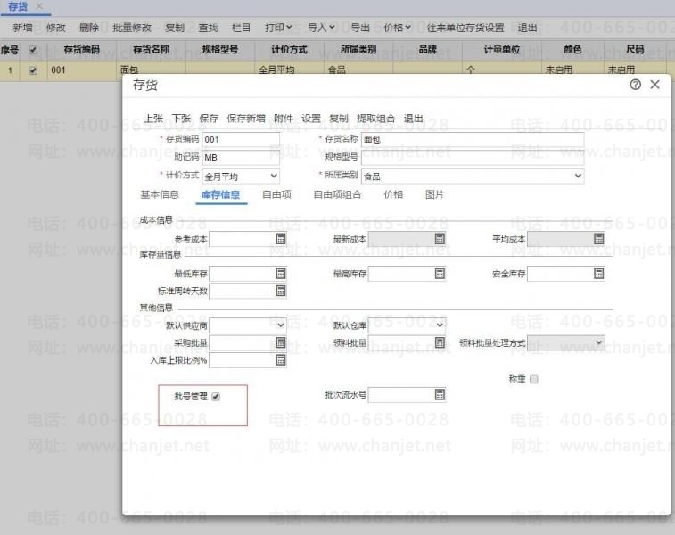
Task: Open calculator for 批次流水号 field
Action: pos(440,394)
